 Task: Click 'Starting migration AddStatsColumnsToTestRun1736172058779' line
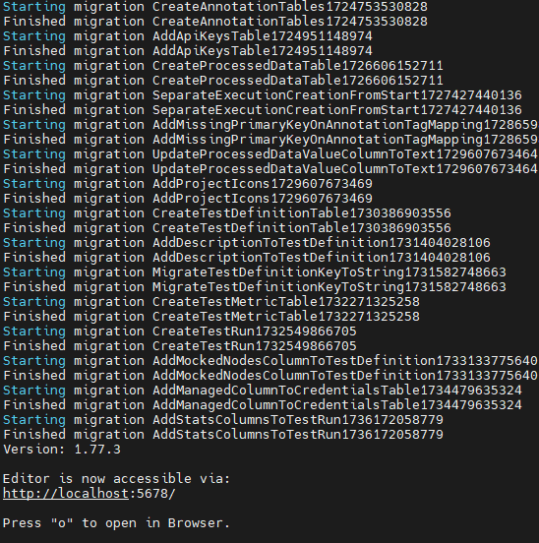click(x=223, y=420)
